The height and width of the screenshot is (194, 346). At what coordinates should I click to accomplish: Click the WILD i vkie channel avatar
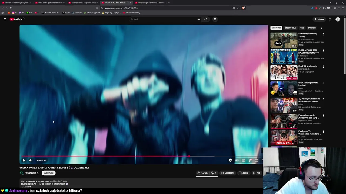pyautogui.click(x=22, y=173)
